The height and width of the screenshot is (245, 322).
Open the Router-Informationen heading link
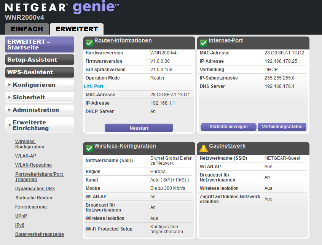123,40
